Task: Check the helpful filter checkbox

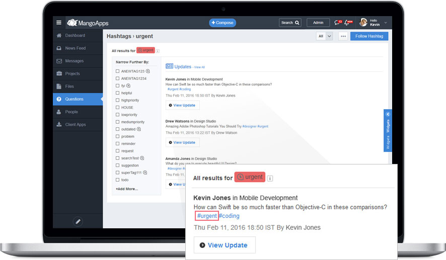Action: [117, 93]
